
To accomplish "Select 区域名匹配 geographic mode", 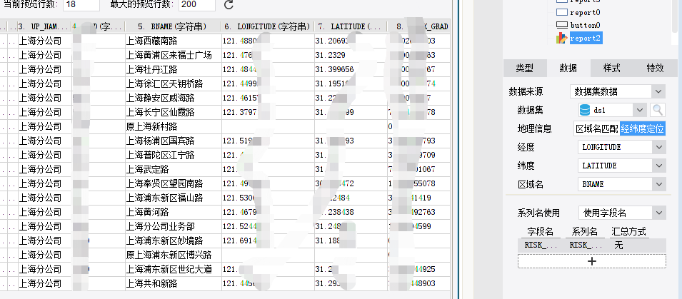I will pos(597,128).
